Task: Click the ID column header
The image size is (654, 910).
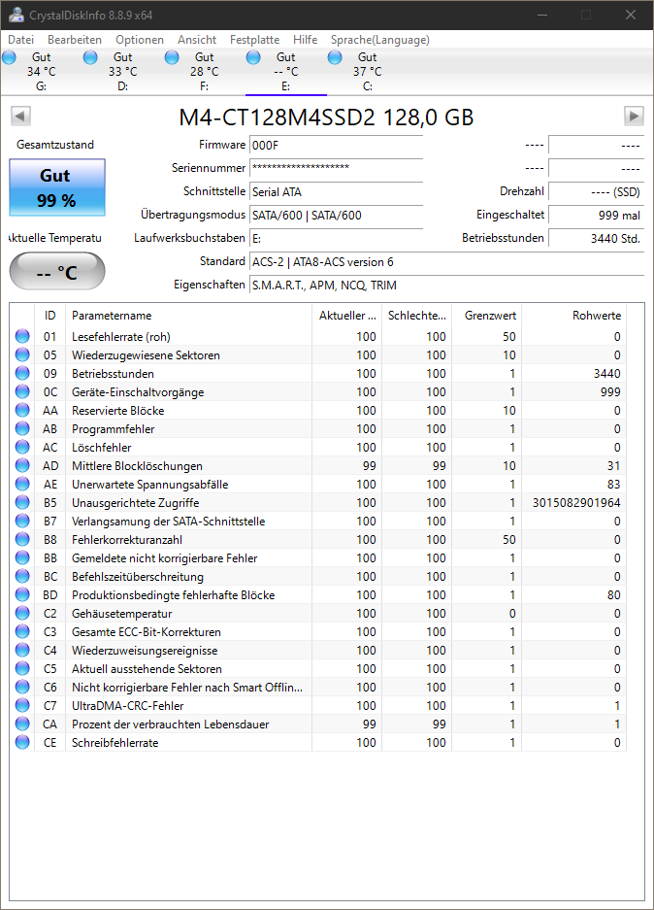Action: [x=49, y=315]
